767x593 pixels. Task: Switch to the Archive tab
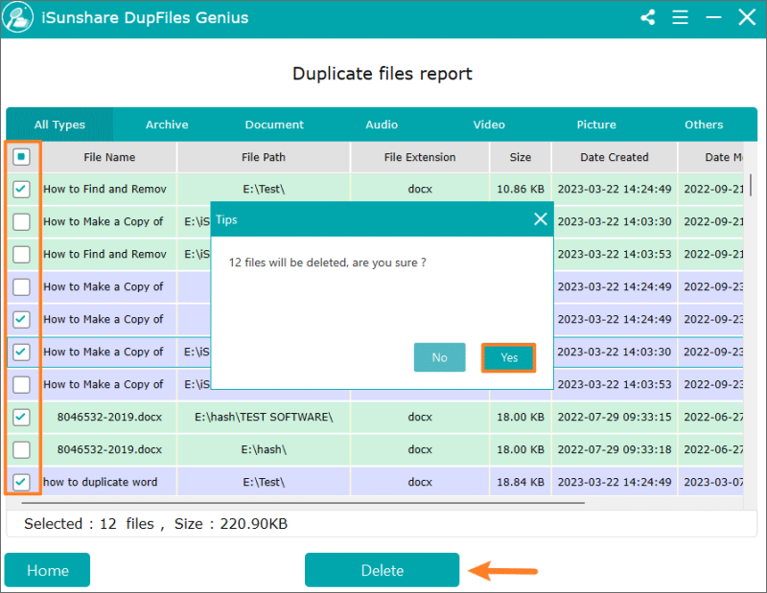pyautogui.click(x=167, y=125)
